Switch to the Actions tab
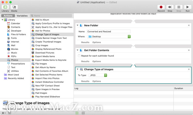Image resolution: width=193 pixels, height=115 pixels. [x=8, y=16]
